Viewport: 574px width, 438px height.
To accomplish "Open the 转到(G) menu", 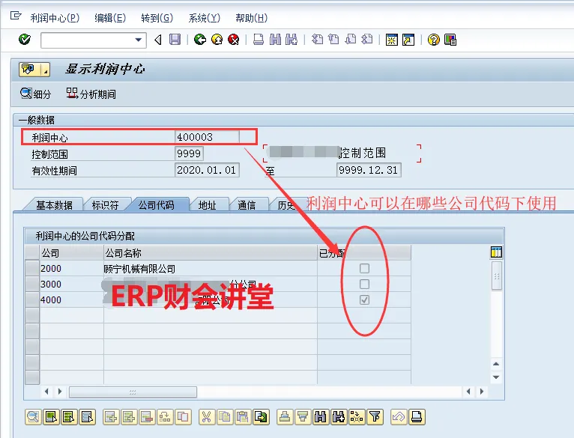I will [157, 18].
